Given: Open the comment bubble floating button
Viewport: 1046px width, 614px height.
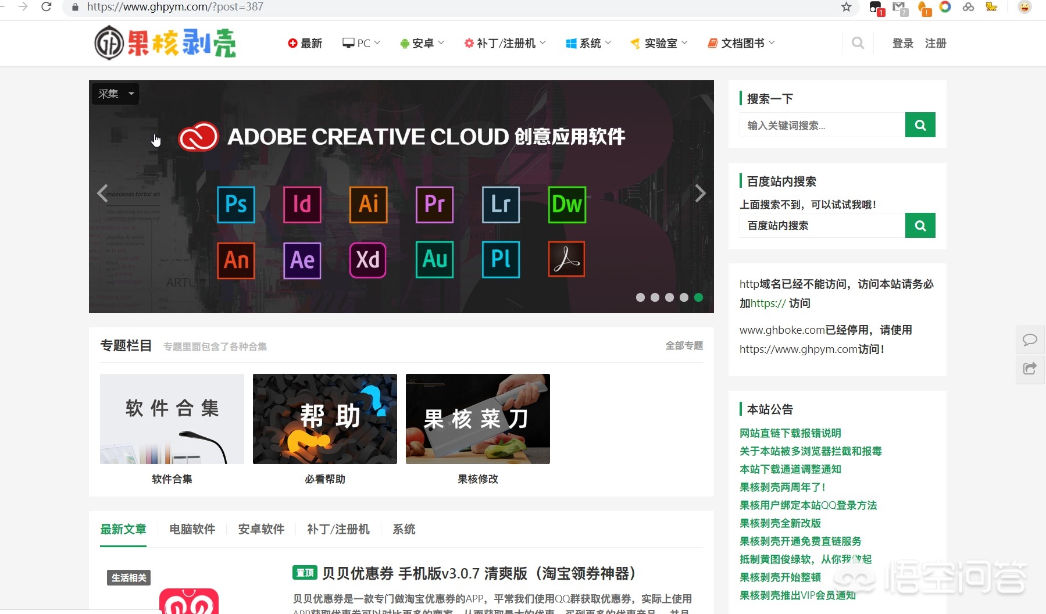Looking at the screenshot, I should click(1030, 340).
